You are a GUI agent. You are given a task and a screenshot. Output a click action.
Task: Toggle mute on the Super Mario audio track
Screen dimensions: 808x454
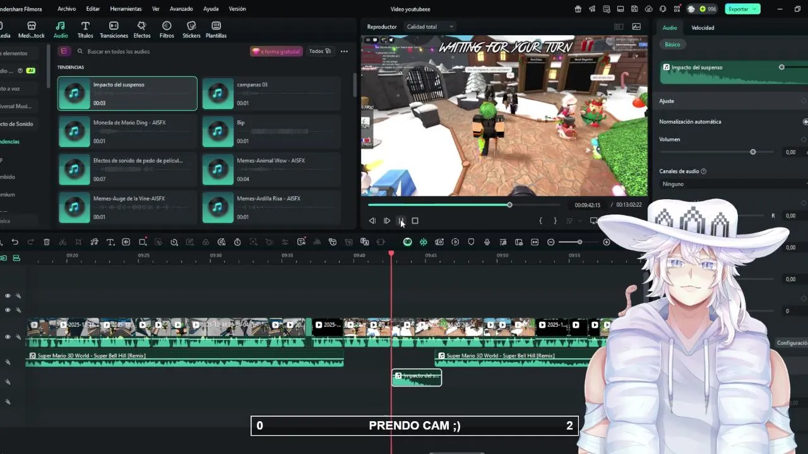click(8, 362)
